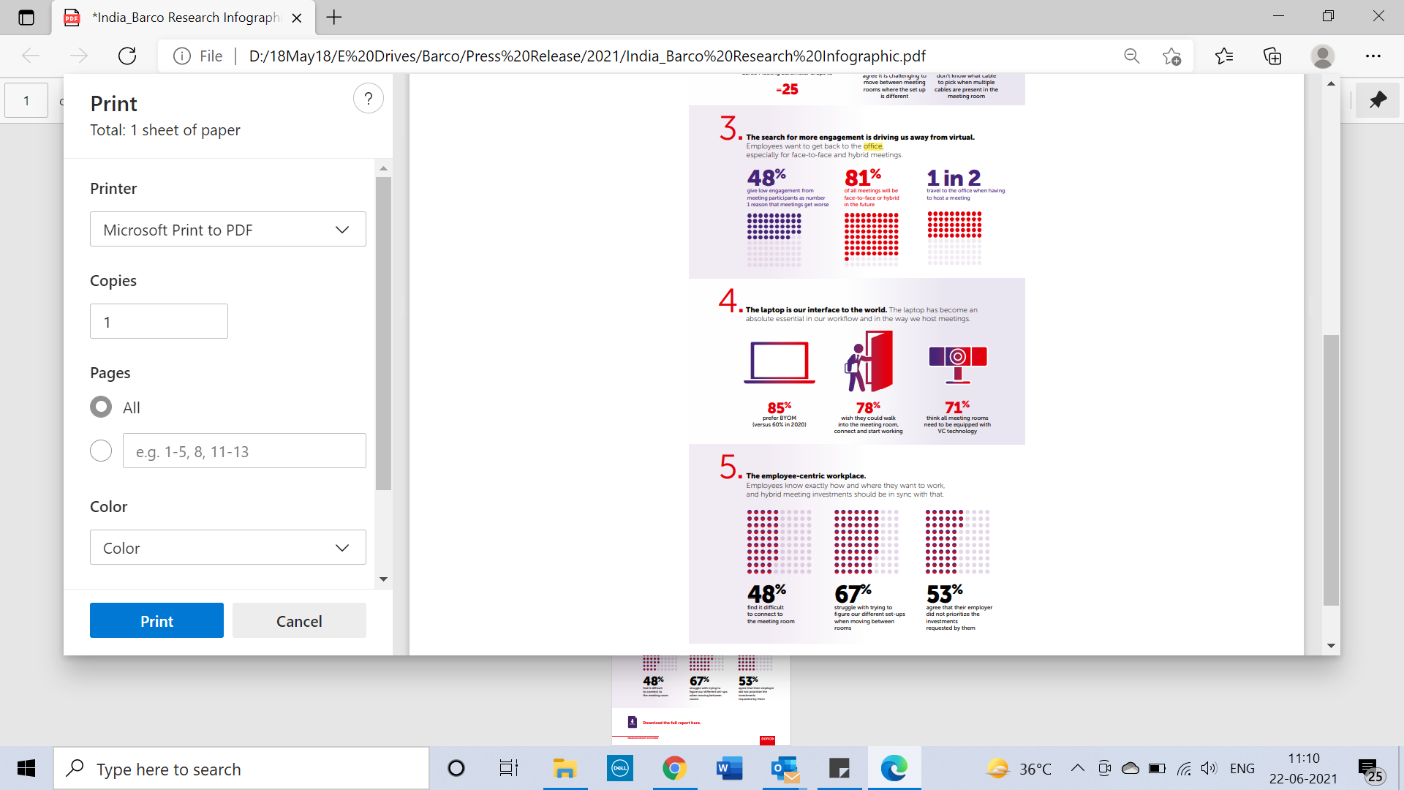Open the Collections icon in the toolbar

click(1272, 56)
